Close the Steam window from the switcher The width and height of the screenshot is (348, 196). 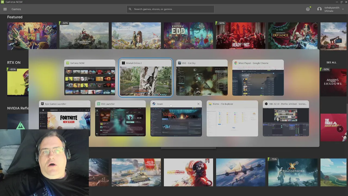click(198, 104)
